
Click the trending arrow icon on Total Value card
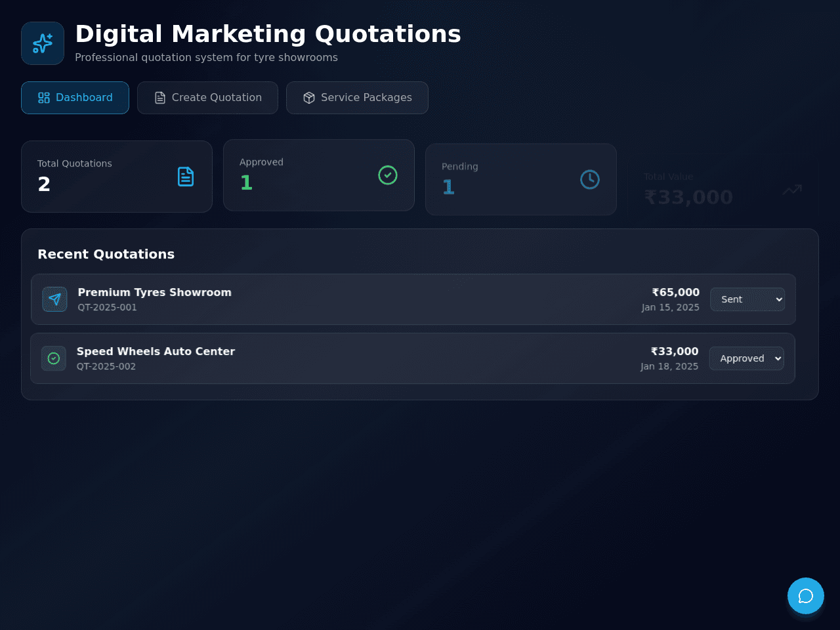792,190
